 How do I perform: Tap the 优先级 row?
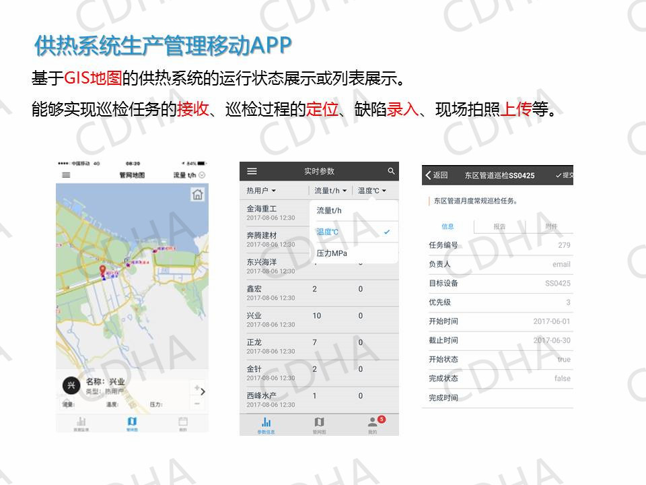click(498, 302)
